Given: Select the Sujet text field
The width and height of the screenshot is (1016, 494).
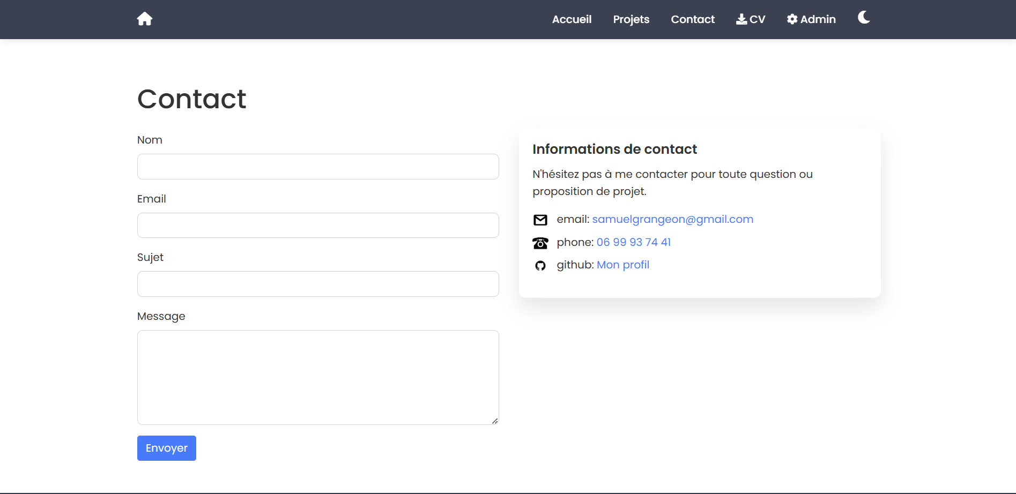Looking at the screenshot, I should [x=318, y=284].
